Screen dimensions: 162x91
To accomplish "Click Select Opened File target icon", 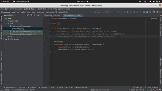I will pyautogui.click(x=28, y=15).
